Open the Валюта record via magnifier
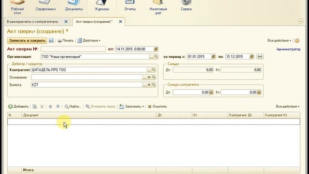 coord(154,85)
